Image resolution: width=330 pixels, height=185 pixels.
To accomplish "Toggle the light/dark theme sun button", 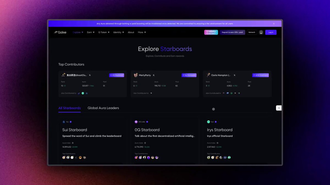I will click(x=279, y=108).
